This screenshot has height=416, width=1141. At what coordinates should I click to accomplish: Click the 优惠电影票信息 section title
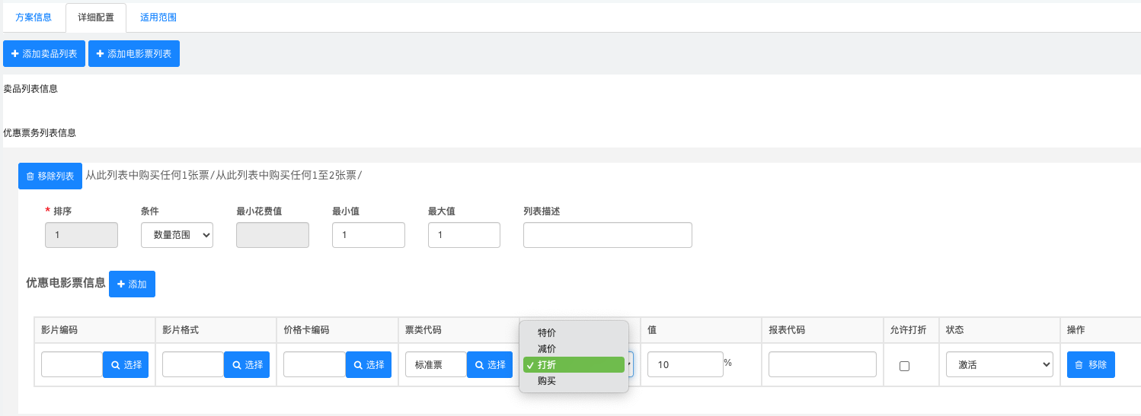(66, 283)
